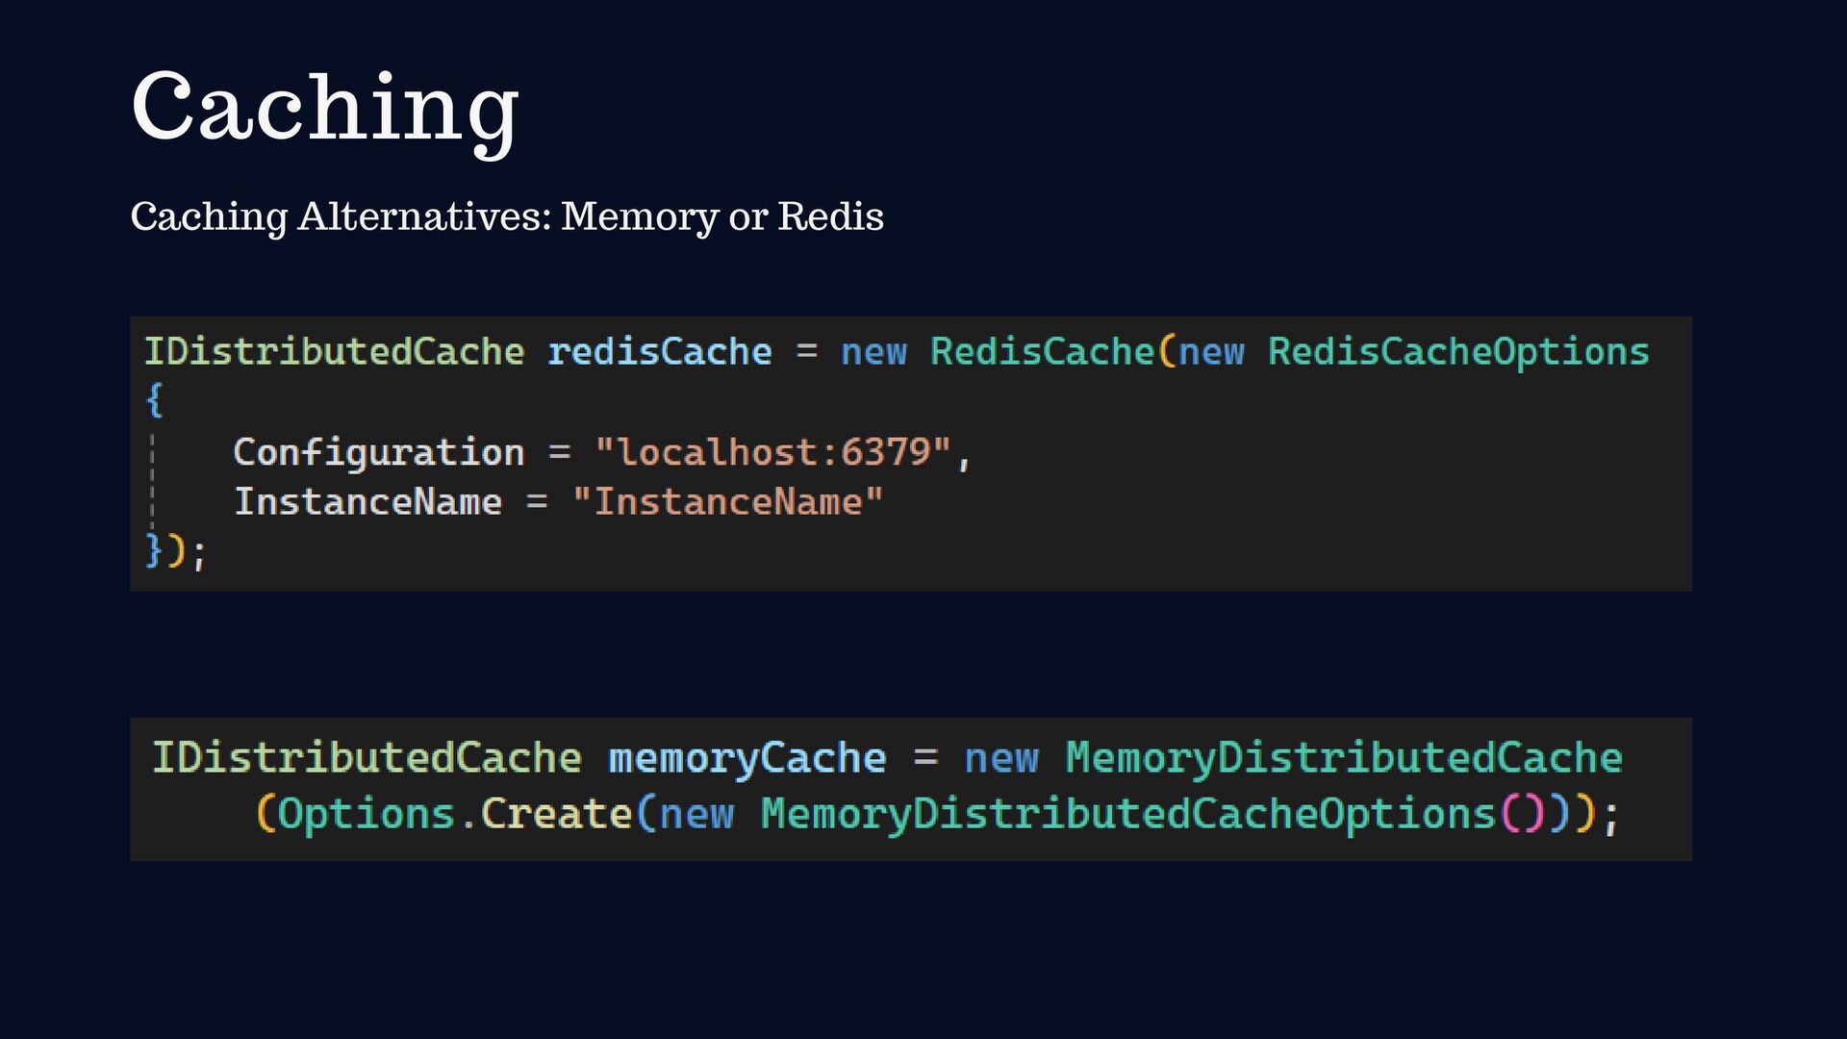This screenshot has height=1039, width=1847.
Task: Select the redisCache variable name
Action: pos(659,352)
